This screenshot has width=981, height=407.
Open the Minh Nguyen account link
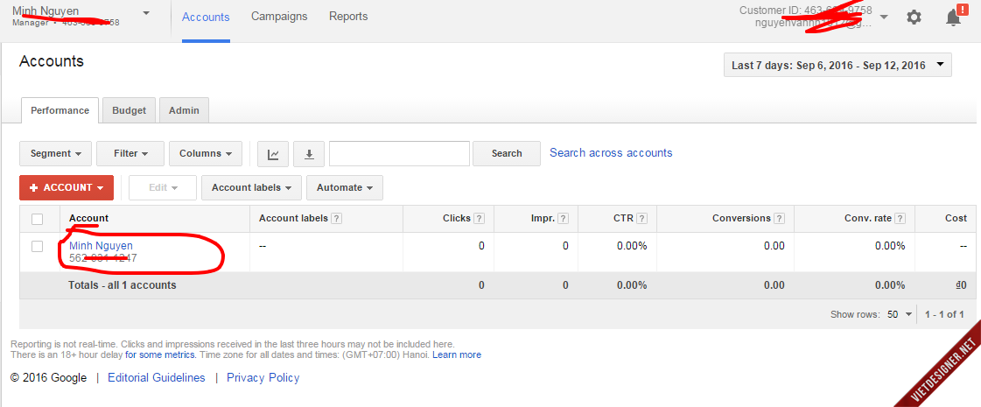tap(101, 246)
